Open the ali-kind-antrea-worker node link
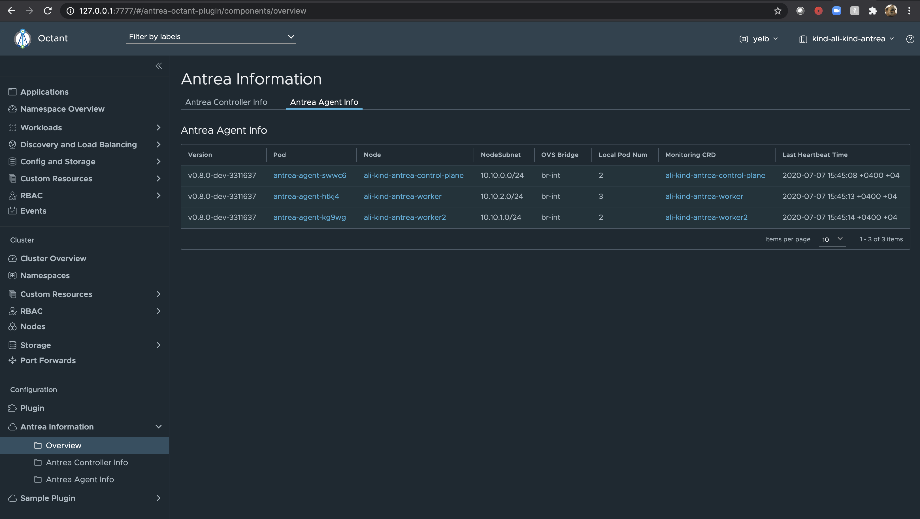This screenshot has height=519, width=920. [x=402, y=196]
